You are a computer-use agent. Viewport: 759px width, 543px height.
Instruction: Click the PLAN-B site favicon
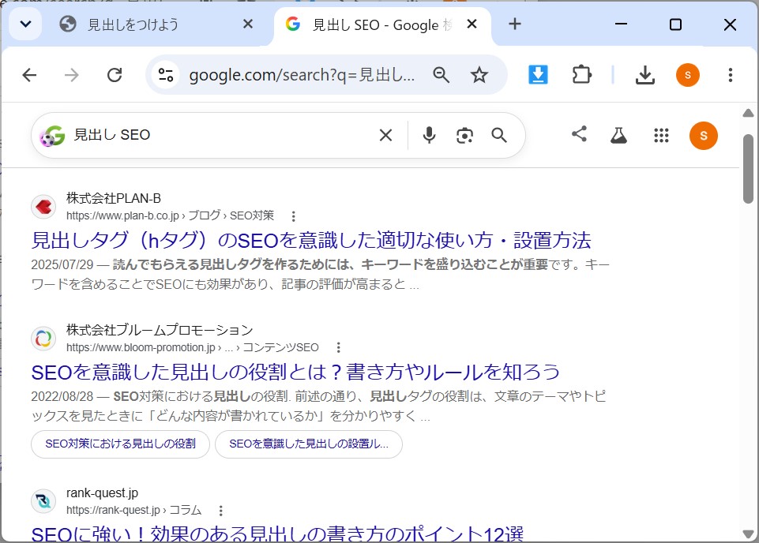coord(43,207)
